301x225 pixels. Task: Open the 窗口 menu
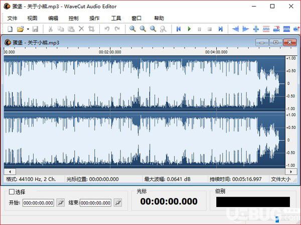(x=136, y=18)
